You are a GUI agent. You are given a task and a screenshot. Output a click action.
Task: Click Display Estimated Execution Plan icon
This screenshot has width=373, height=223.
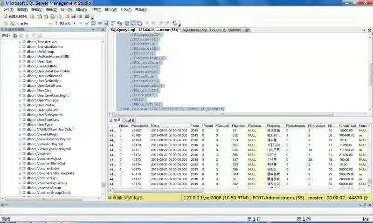tap(94, 23)
